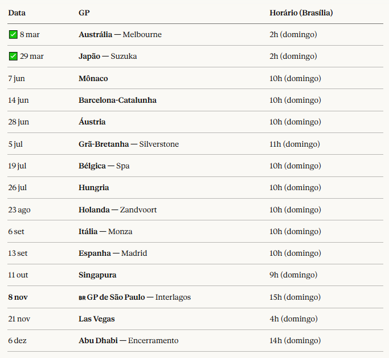Click the Horário (Brasília) column header
This screenshot has width=389, height=358.
pyautogui.click(x=301, y=13)
